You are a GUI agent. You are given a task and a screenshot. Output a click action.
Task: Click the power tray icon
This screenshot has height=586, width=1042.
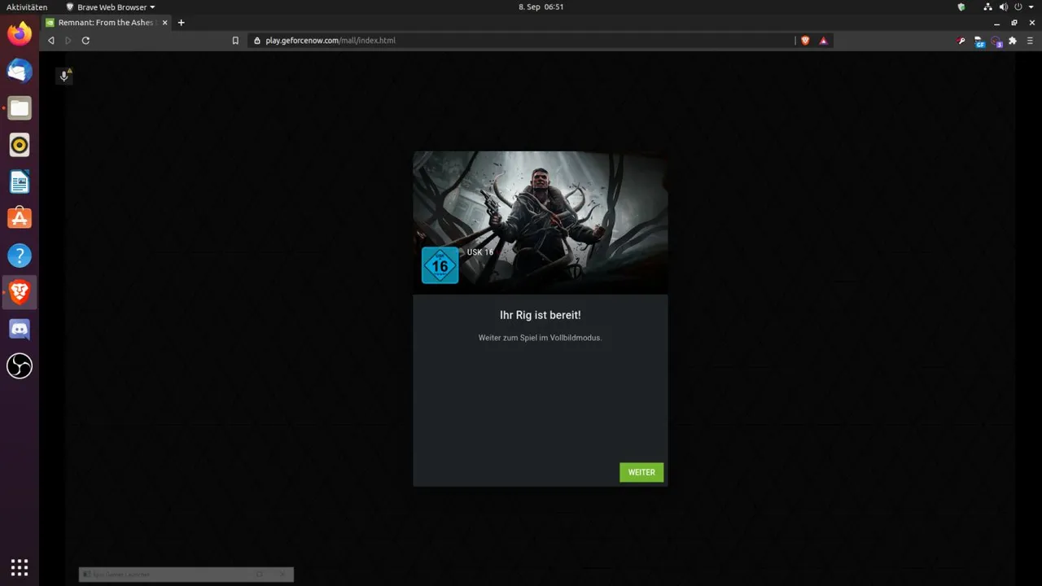point(1018,7)
